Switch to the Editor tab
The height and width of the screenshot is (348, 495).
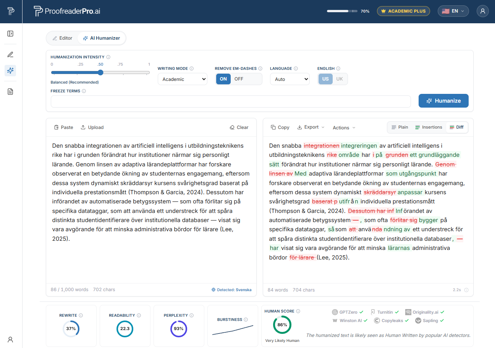tap(62, 38)
